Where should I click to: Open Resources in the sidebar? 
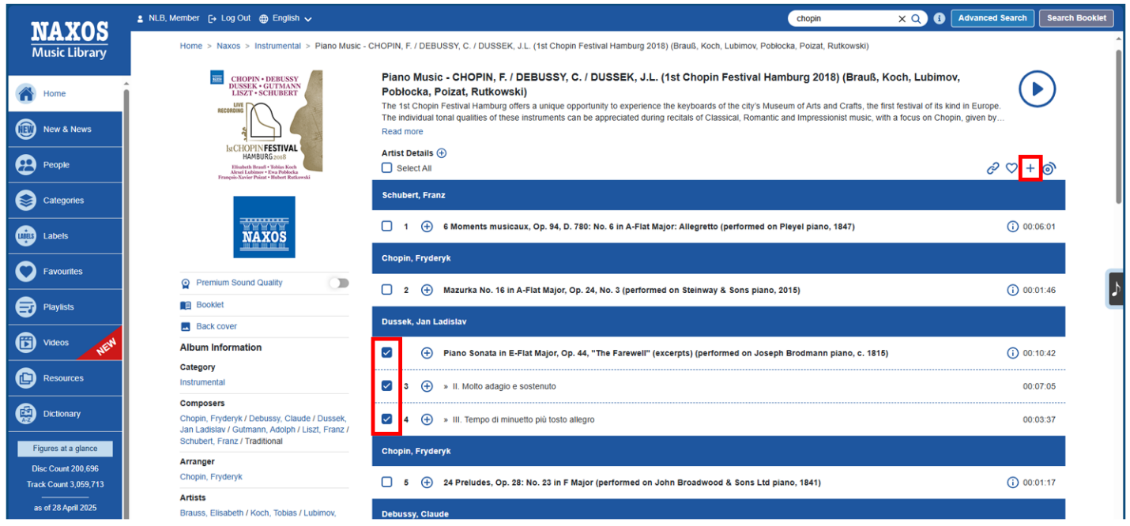(65, 378)
